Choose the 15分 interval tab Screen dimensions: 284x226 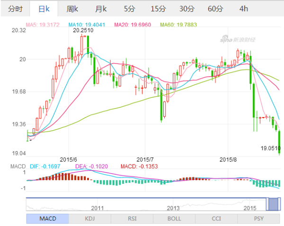pos(158,9)
